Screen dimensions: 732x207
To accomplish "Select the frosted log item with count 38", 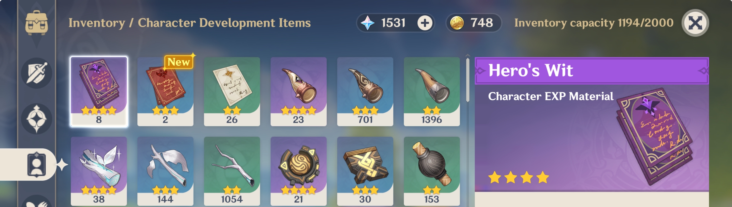I will [99, 171].
